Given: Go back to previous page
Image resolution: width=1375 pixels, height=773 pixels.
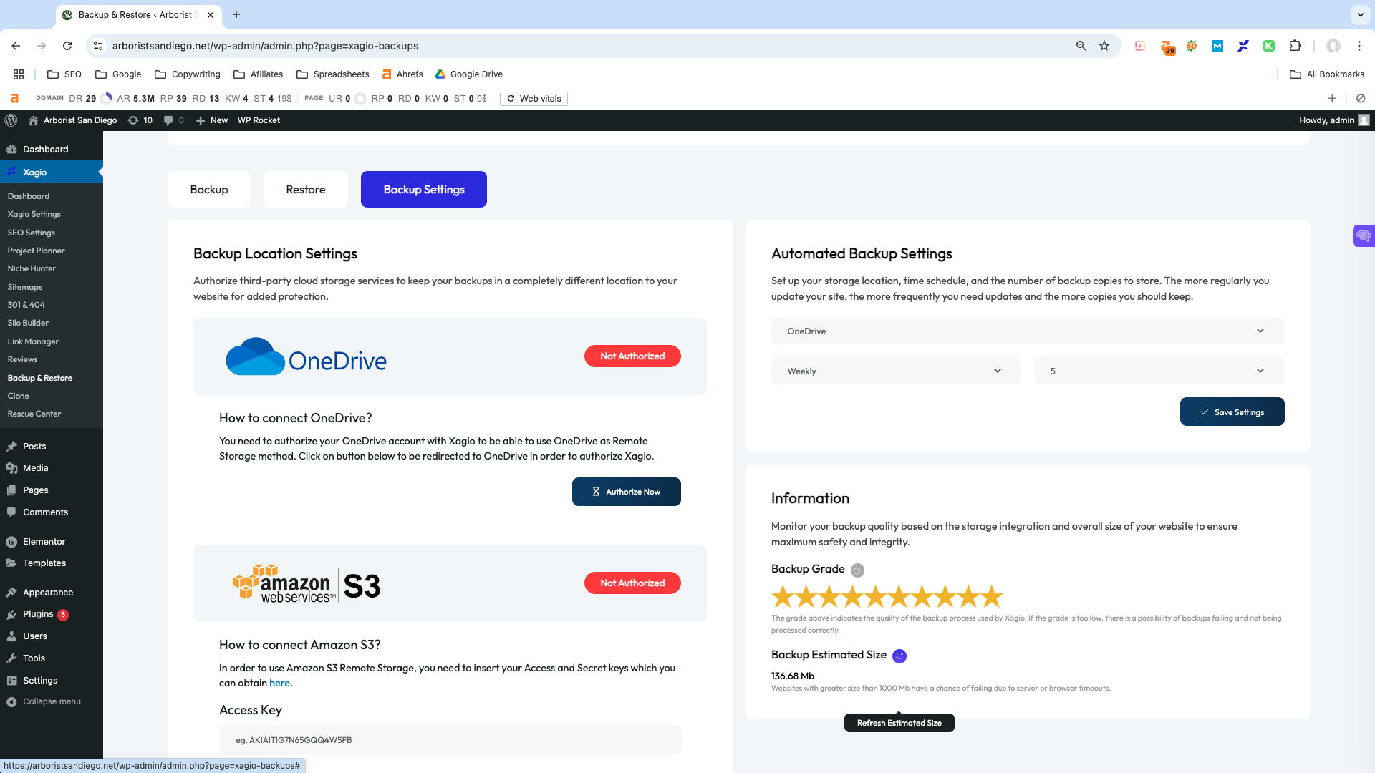Looking at the screenshot, I should click(16, 46).
